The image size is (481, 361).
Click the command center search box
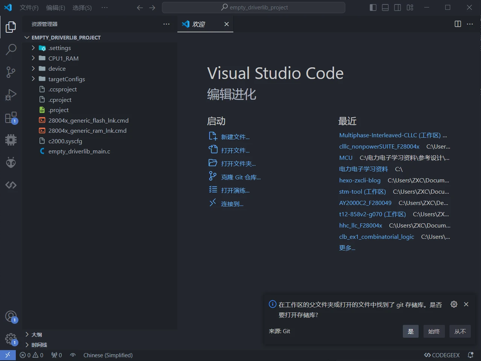point(253,8)
